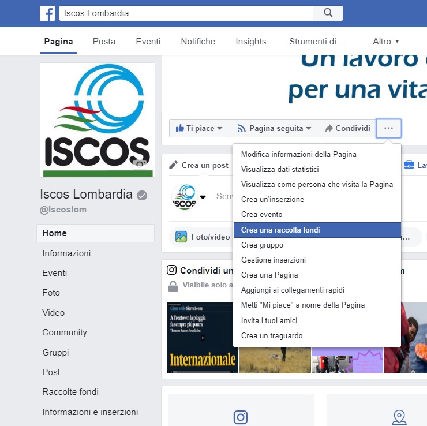Expand the Altro dropdown menu
Viewport: 427px width, 426px height.
[x=385, y=42]
